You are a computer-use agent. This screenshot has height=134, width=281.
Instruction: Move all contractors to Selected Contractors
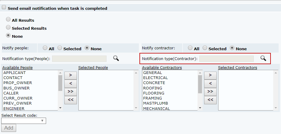[210, 91]
